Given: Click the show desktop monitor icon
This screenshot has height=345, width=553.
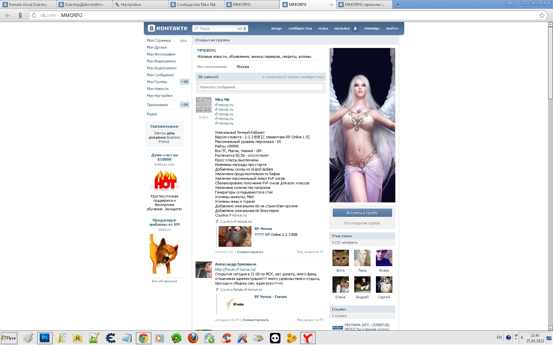Looking at the screenshot, I should [x=549, y=338].
